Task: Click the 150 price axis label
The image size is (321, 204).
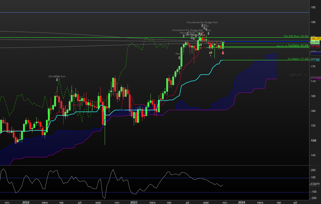Action: 313,140
